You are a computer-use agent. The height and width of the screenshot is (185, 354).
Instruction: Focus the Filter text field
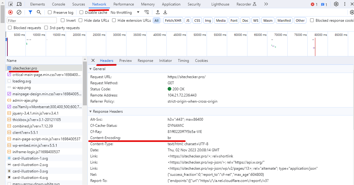pyautogui.click(x=32, y=21)
